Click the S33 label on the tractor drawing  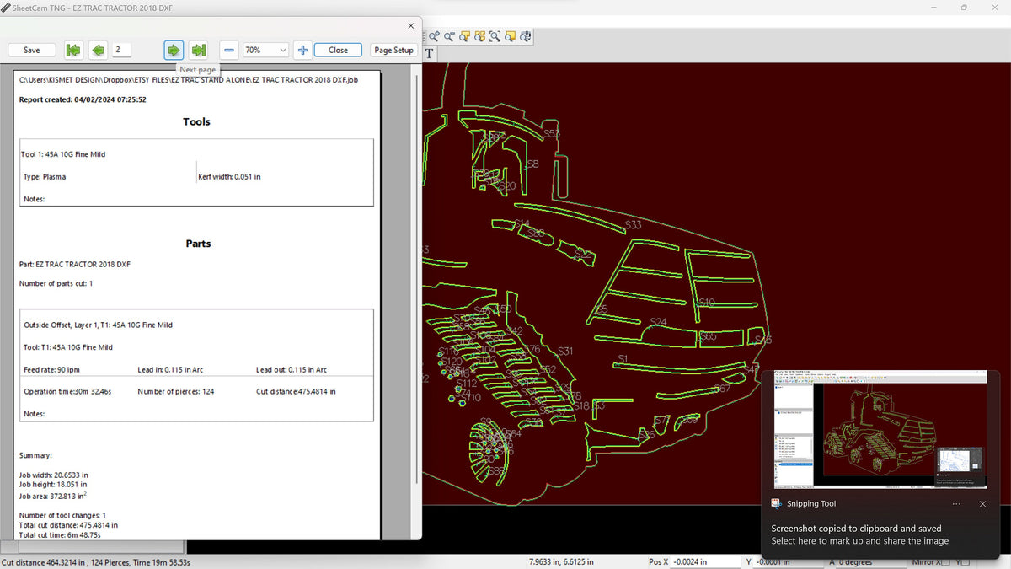tap(633, 225)
